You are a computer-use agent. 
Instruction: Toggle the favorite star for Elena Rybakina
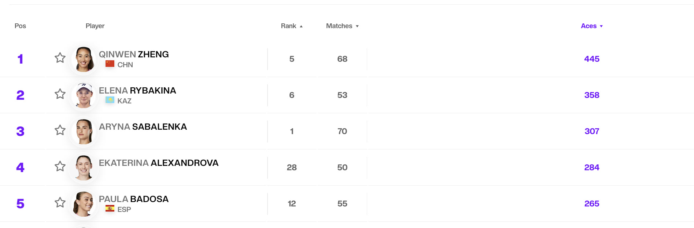tap(60, 94)
